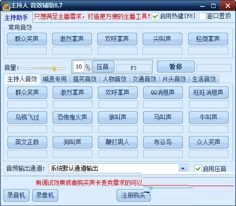The image size is (236, 206).
Task: Click the hotkey field beside 暂停
Action: click(x=214, y=68)
